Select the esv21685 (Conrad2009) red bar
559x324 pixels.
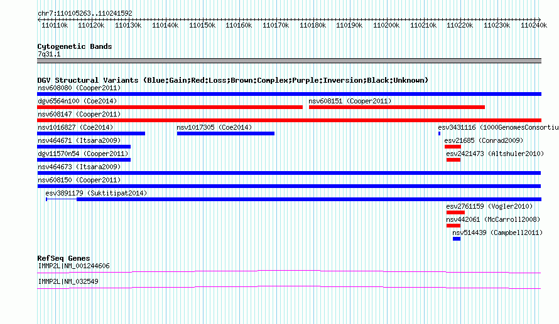click(x=453, y=147)
